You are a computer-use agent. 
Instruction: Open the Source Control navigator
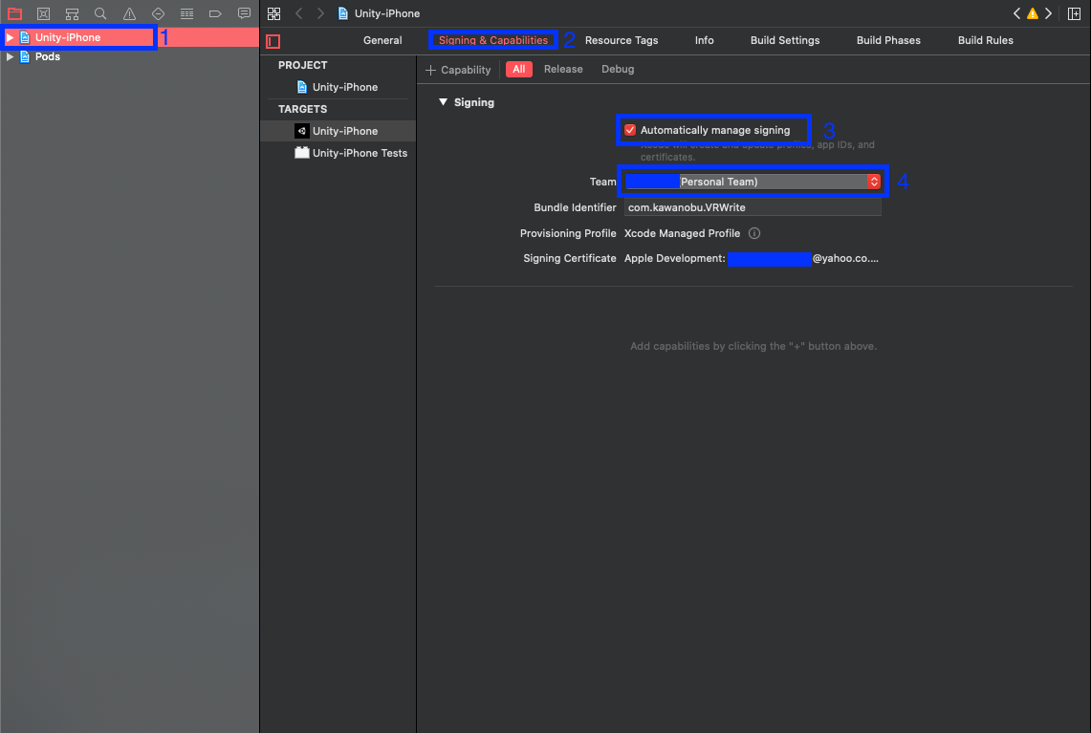coord(43,13)
